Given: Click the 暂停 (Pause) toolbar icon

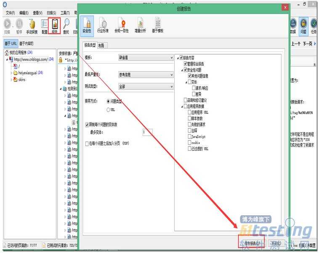Looking at the screenshot, I should click(19, 24).
